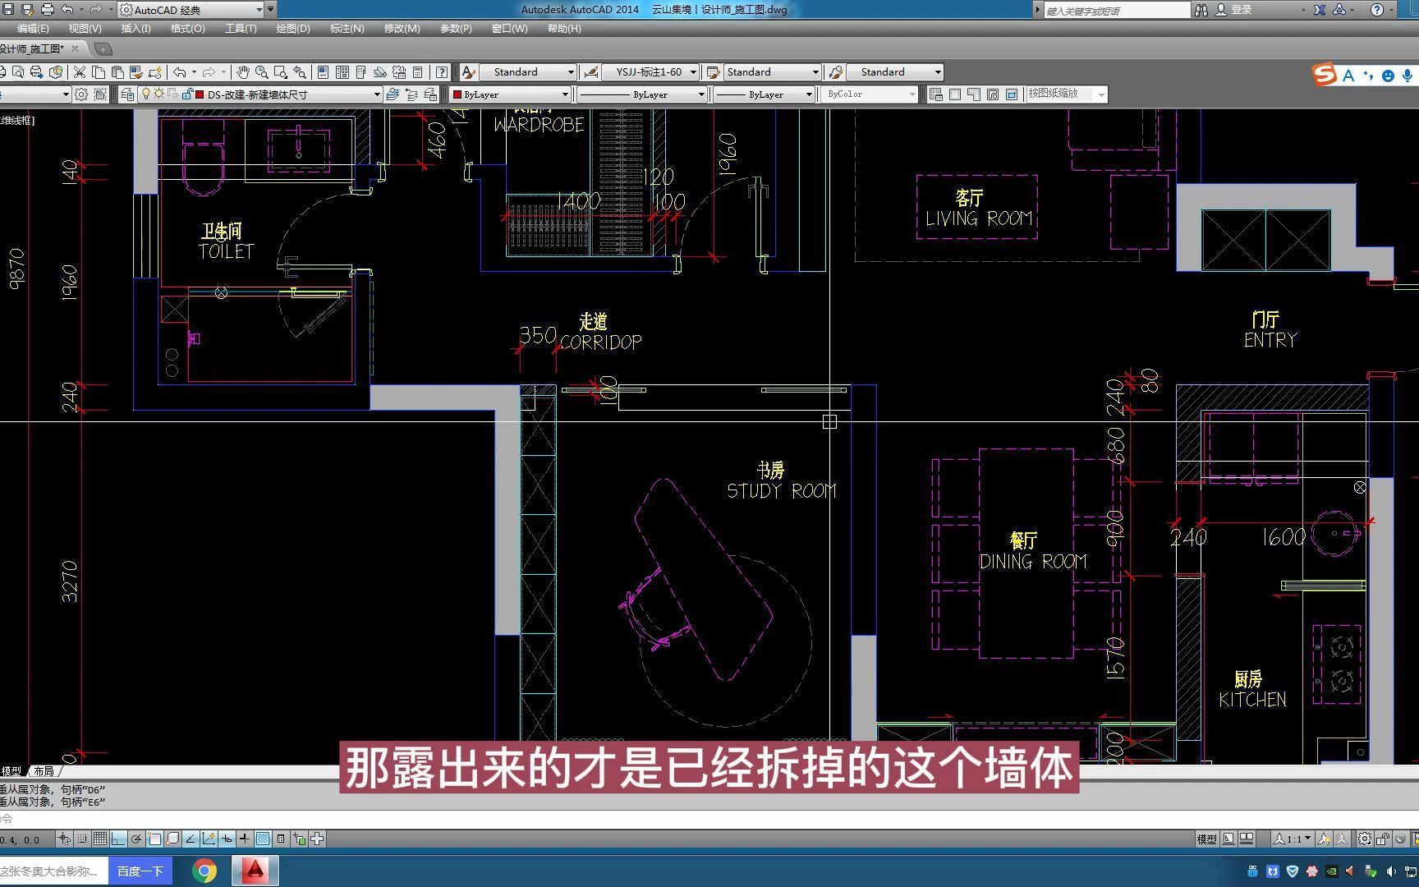The image size is (1419, 887).
Task: Click the Undo arrow in the quick access toolbar
Action: click(67, 9)
